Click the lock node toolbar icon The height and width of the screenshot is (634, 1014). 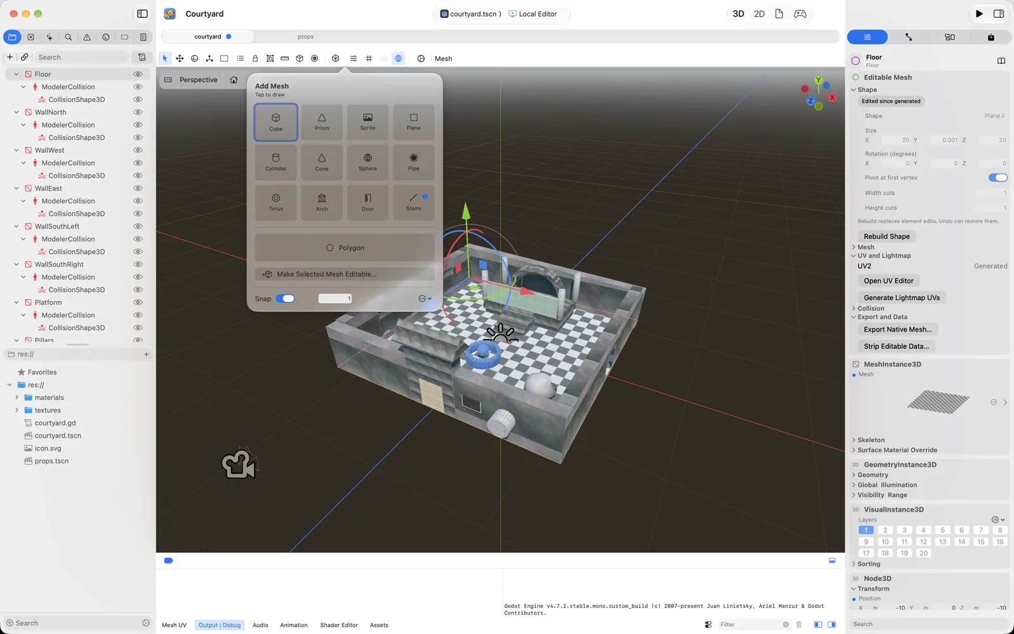click(x=255, y=58)
